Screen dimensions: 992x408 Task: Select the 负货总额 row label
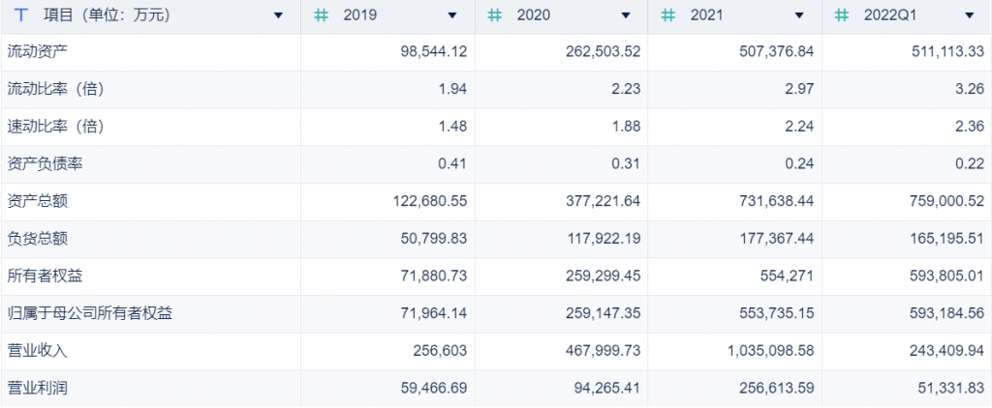pyautogui.click(x=38, y=239)
